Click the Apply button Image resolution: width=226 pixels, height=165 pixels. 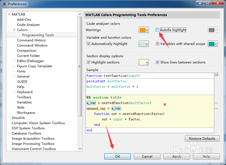point(177,156)
